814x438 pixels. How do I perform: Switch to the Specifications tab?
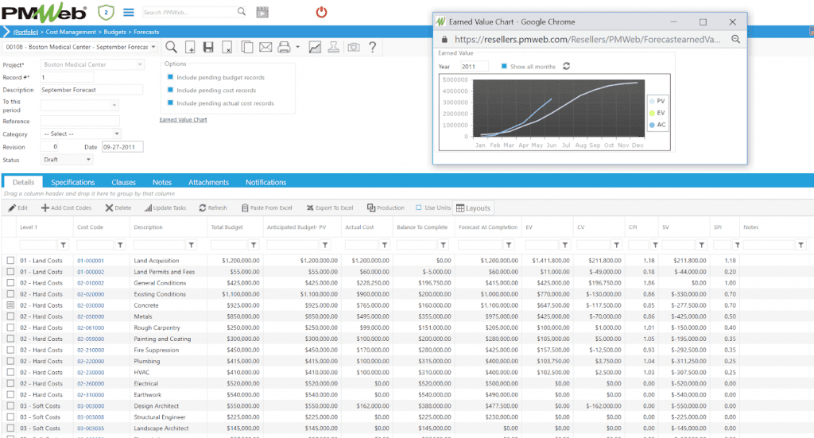72,183
